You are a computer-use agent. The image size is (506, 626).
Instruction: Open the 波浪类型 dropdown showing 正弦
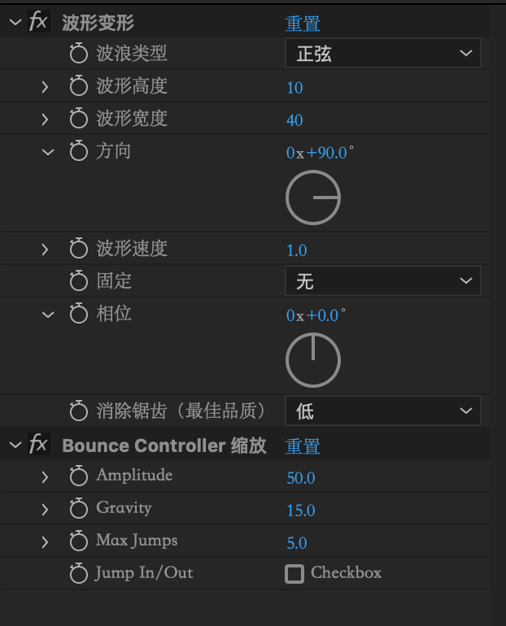click(x=382, y=54)
